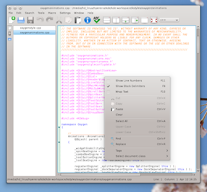Click the blue Print icon in the toolbar
Image resolution: width=207 pixels, height=192 pixels.
pyautogui.click(x=21, y=20)
